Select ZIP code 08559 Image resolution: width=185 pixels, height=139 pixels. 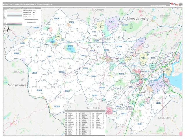click(x=39, y=90)
